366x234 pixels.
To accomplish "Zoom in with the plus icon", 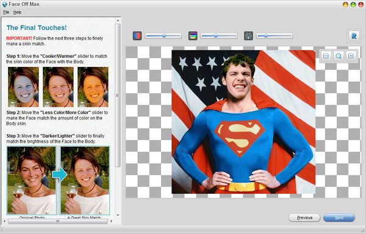I will pyautogui.click(x=351, y=56).
